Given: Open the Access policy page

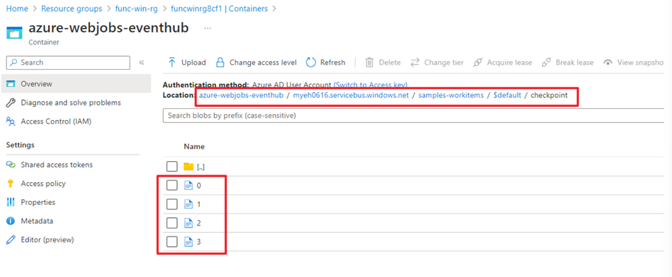Looking at the screenshot, I should (44, 183).
